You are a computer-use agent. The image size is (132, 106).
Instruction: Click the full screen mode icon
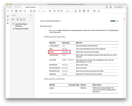[84, 11]
